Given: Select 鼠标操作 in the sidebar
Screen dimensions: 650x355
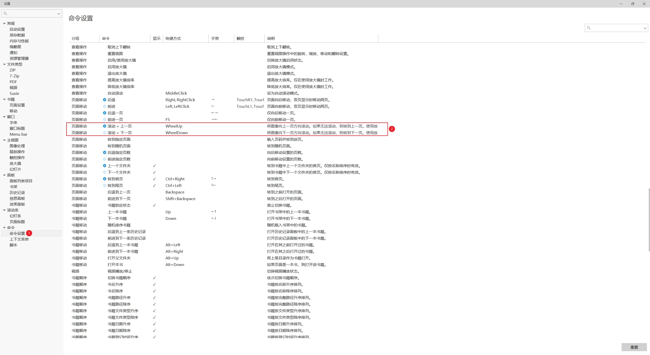Looking at the screenshot, I should tap(17, 152).
